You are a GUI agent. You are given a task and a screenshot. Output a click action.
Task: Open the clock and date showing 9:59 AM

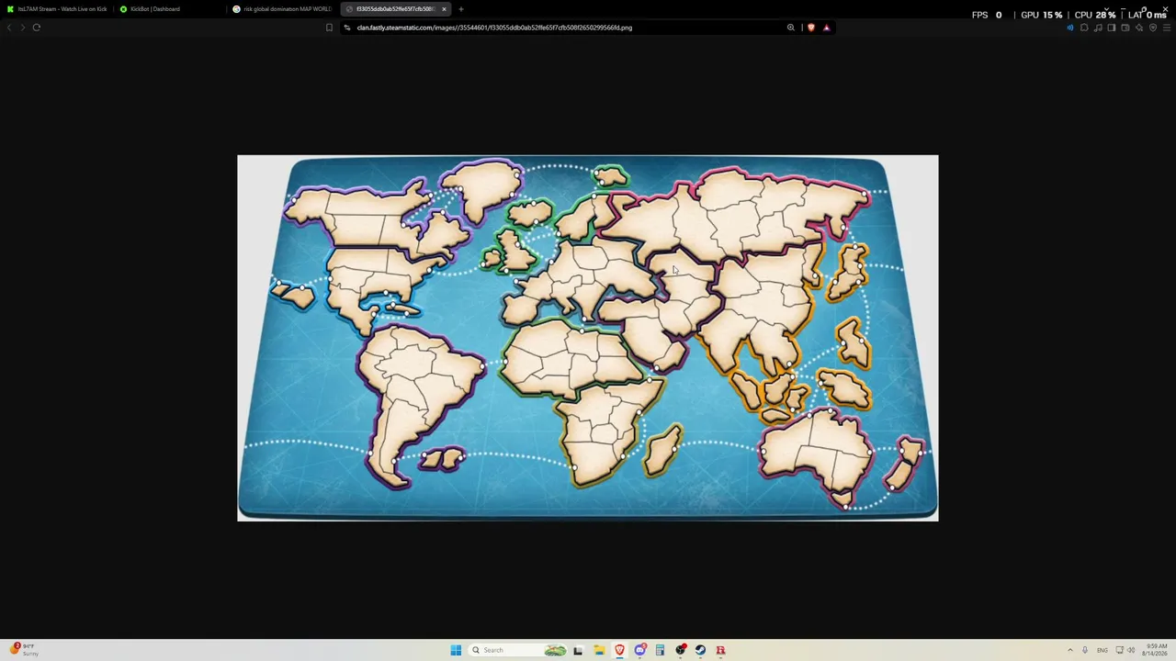coord(1154,650)
